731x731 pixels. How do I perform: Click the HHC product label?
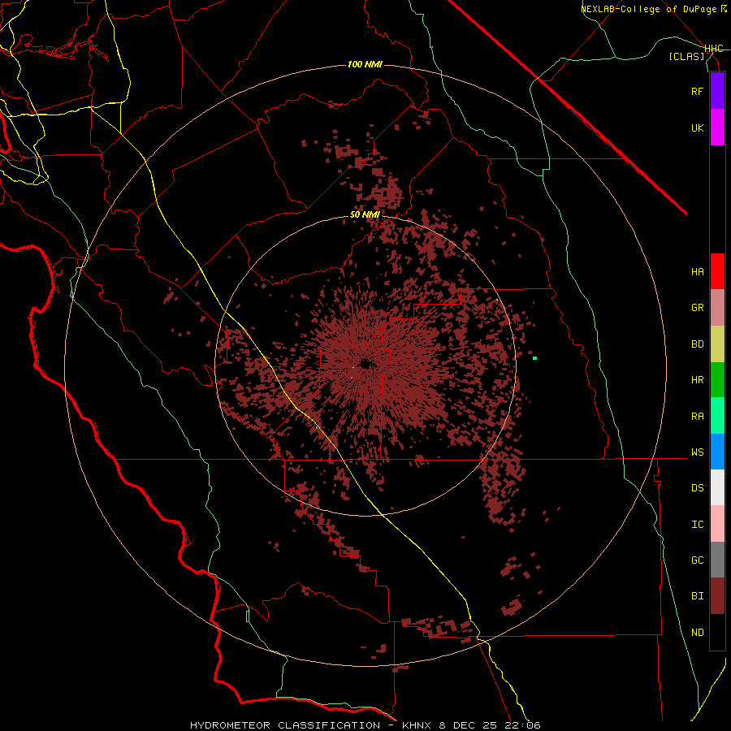[x=714, y=49]
